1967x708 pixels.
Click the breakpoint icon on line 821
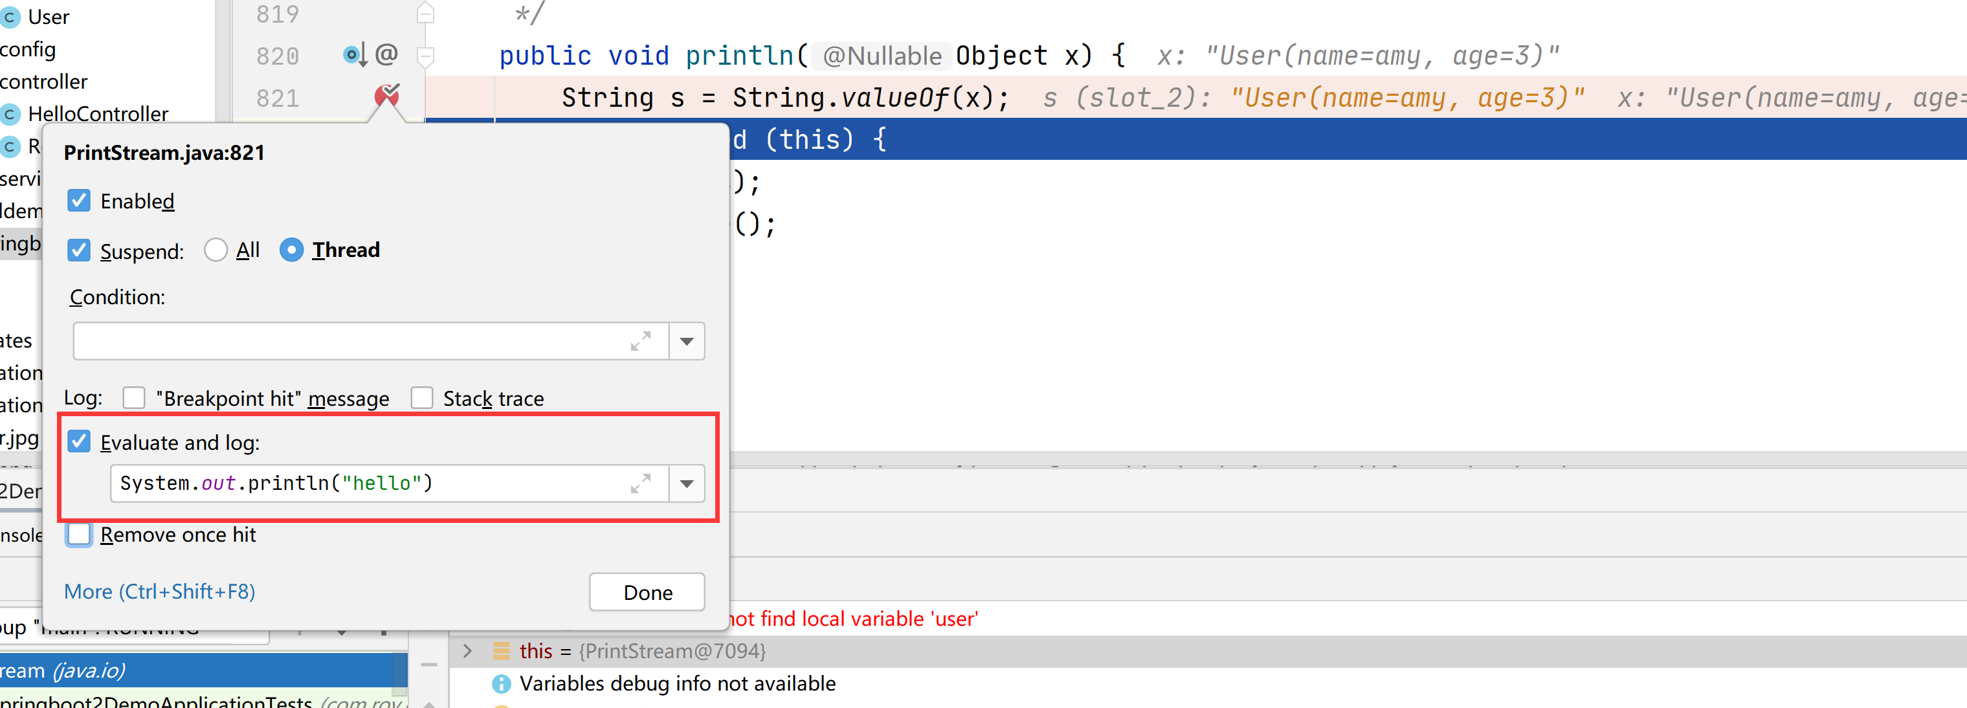point(387,96)
